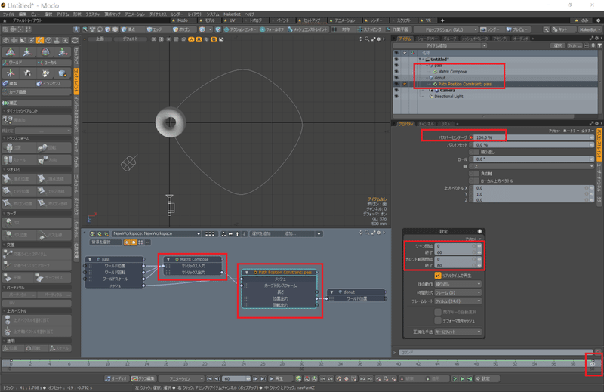Click the Path Offset 0.0 % field

coord(533,144)
